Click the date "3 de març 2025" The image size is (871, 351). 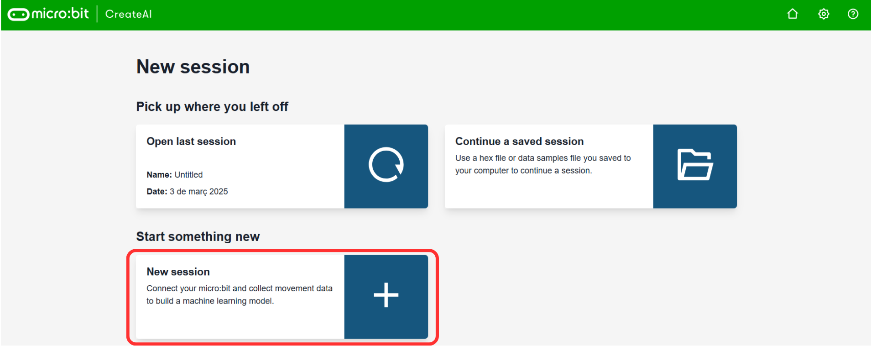coord(198,192)
